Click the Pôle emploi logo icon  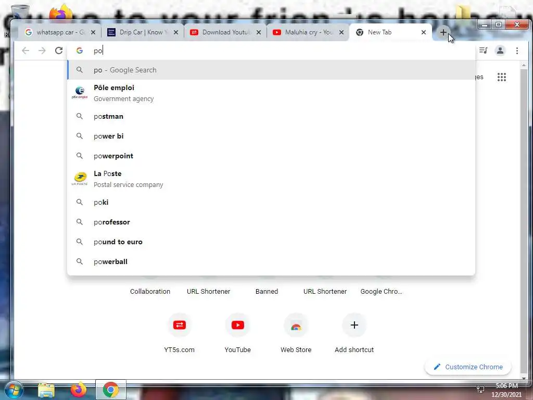coord(80,93)
